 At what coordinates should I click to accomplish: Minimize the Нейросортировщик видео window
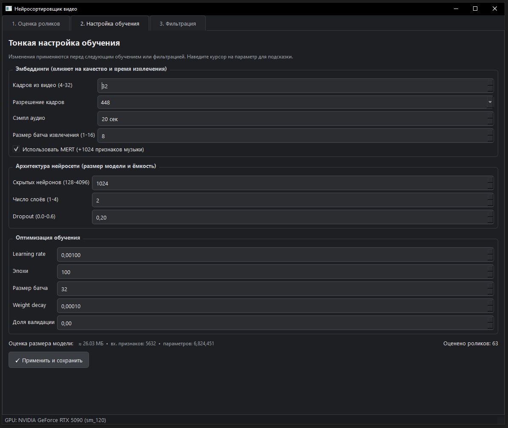[x=456, y=9]
